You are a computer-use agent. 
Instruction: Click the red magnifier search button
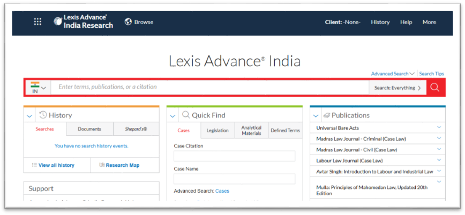pyautogui.click(x=435, y=87)
